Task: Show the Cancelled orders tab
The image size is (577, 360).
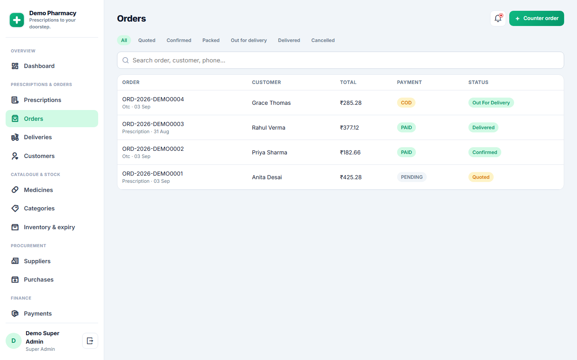Action: [323, 40]
